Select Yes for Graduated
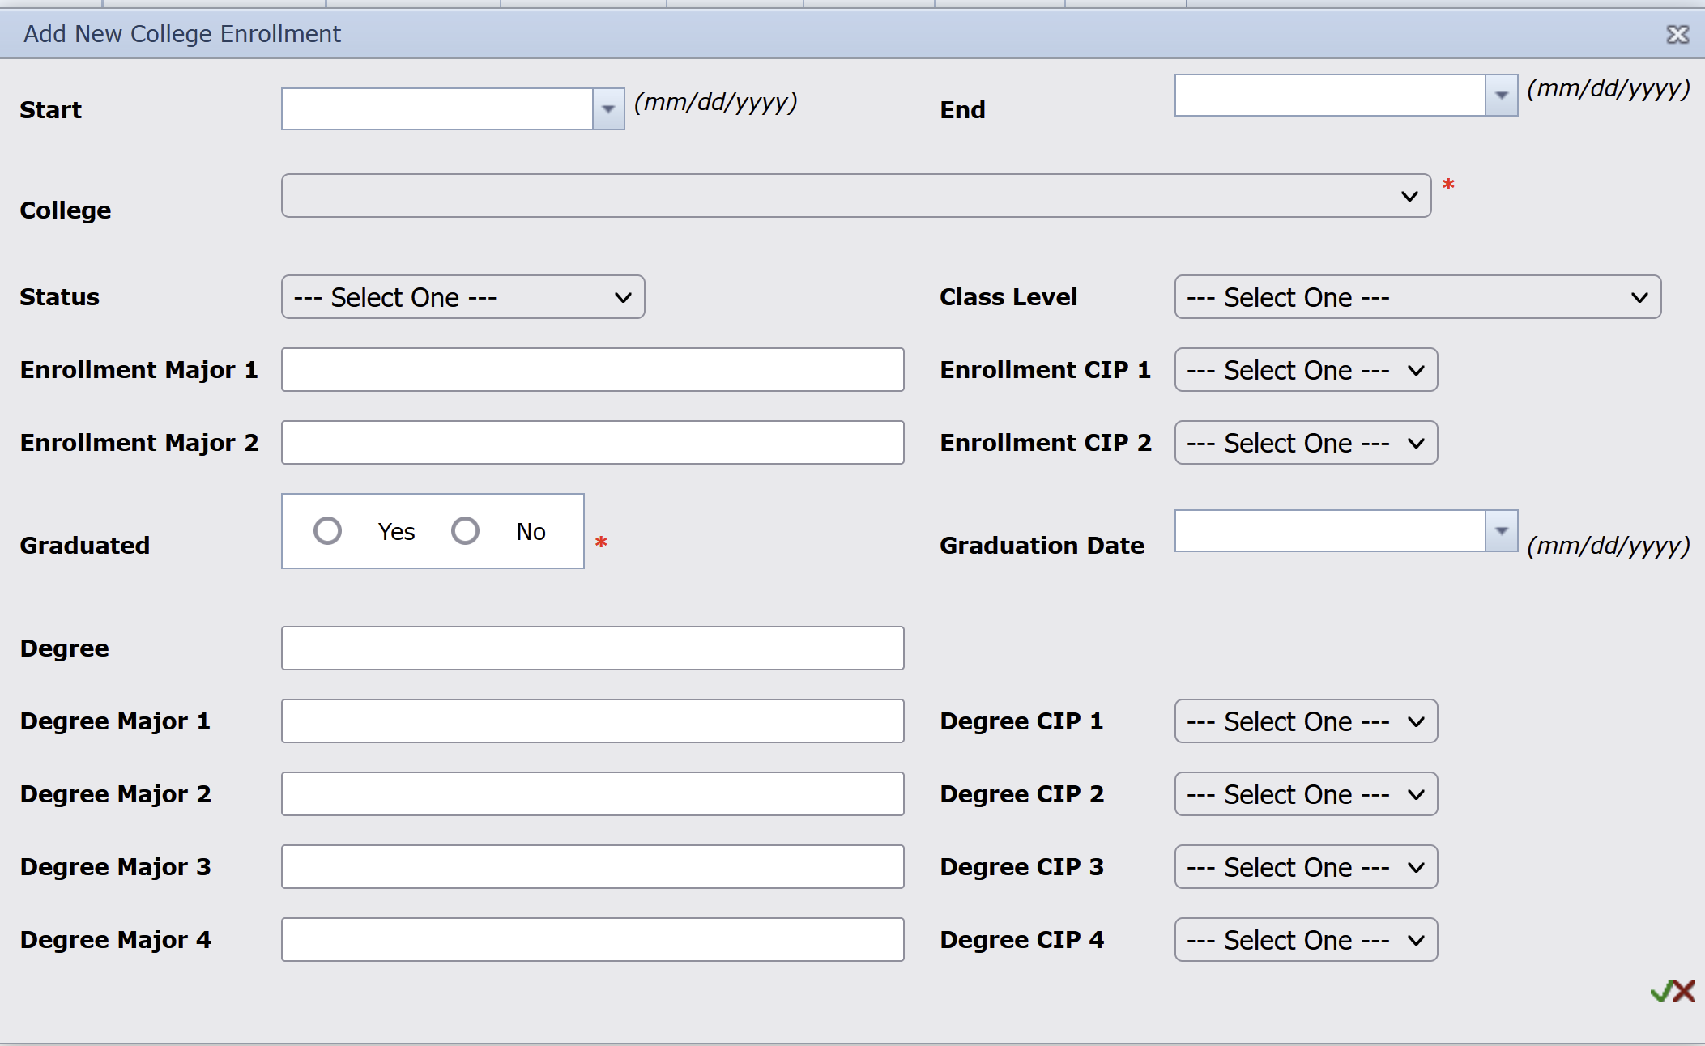This screenshot has height=1046, width=1705. [328, 531]
